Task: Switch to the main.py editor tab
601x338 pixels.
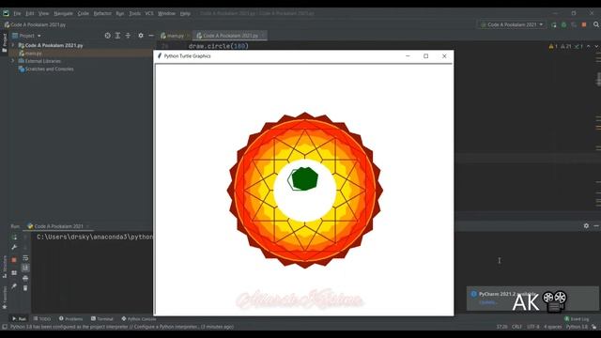Action: click(x=175, y=36)
